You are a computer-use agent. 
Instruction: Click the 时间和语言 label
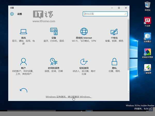point(54,68)
